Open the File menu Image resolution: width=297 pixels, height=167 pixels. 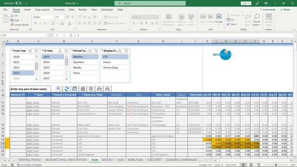(5, 9)
